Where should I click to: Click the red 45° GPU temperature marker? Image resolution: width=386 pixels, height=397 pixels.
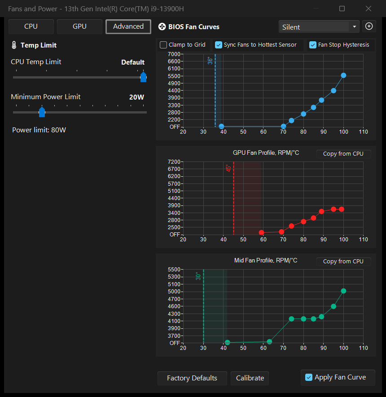pyautogui.click(x=233, y=198)
